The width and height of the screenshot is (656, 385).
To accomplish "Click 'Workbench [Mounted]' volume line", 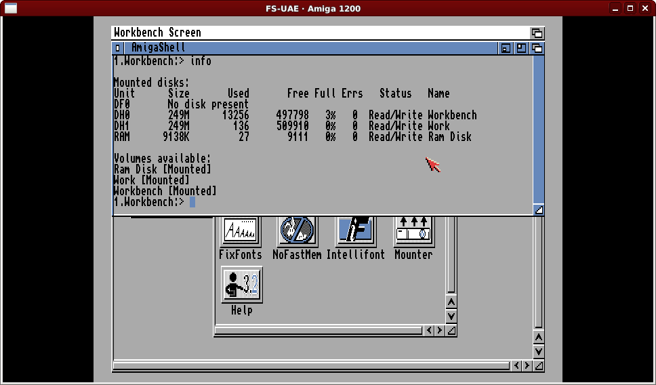I will coord(165,191).
